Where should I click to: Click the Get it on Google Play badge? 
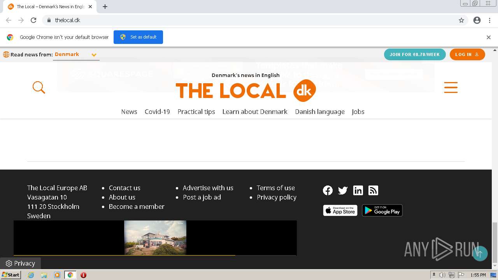pyautogui.click(x=382, y=210)
